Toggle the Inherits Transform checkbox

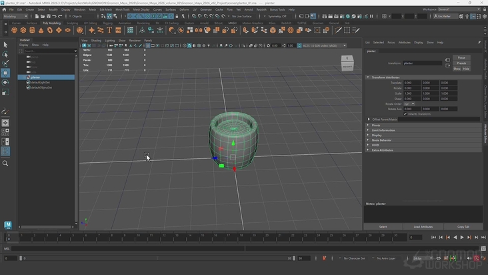click(405, 113)
